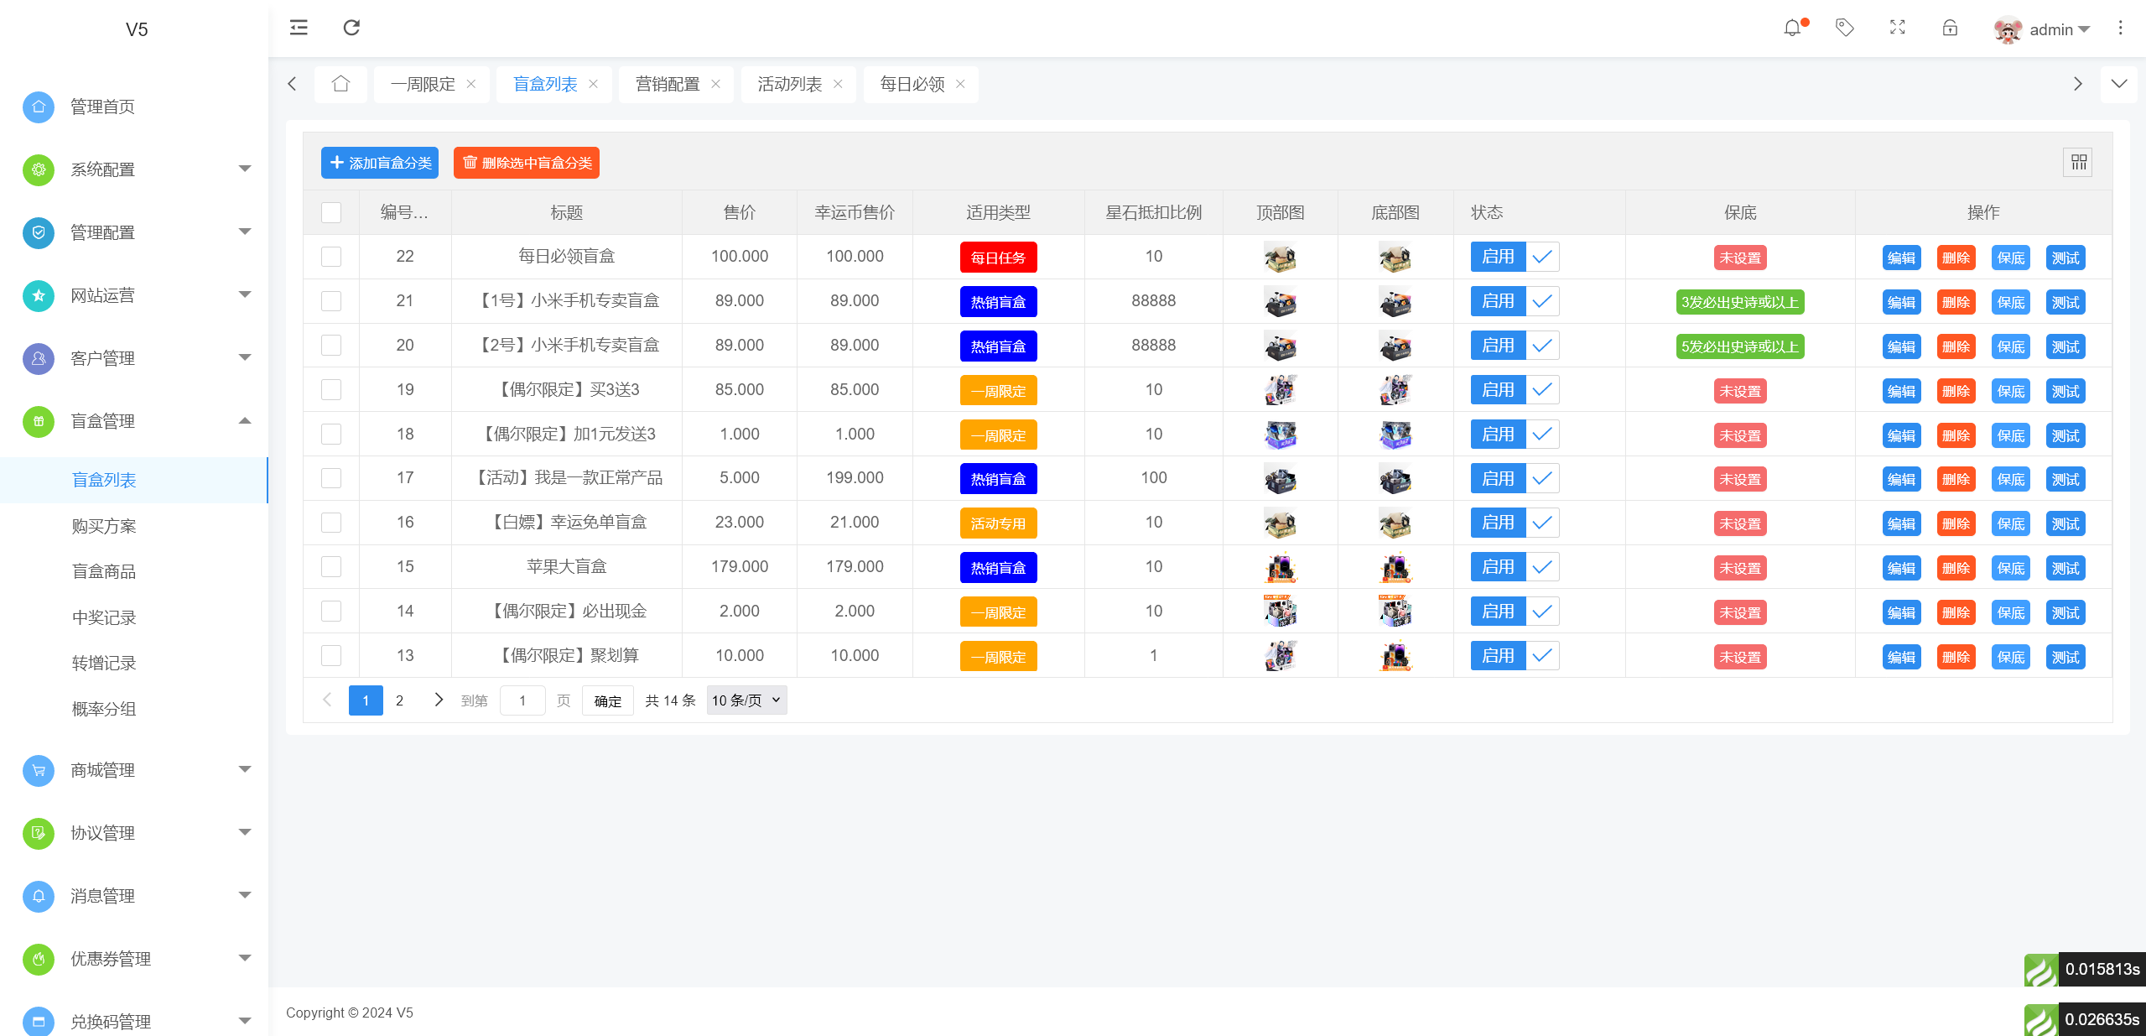The width and height of the screenshot is (2146, 1036).
Task: Go to page 2 of the table
Action: coord(400,700)
